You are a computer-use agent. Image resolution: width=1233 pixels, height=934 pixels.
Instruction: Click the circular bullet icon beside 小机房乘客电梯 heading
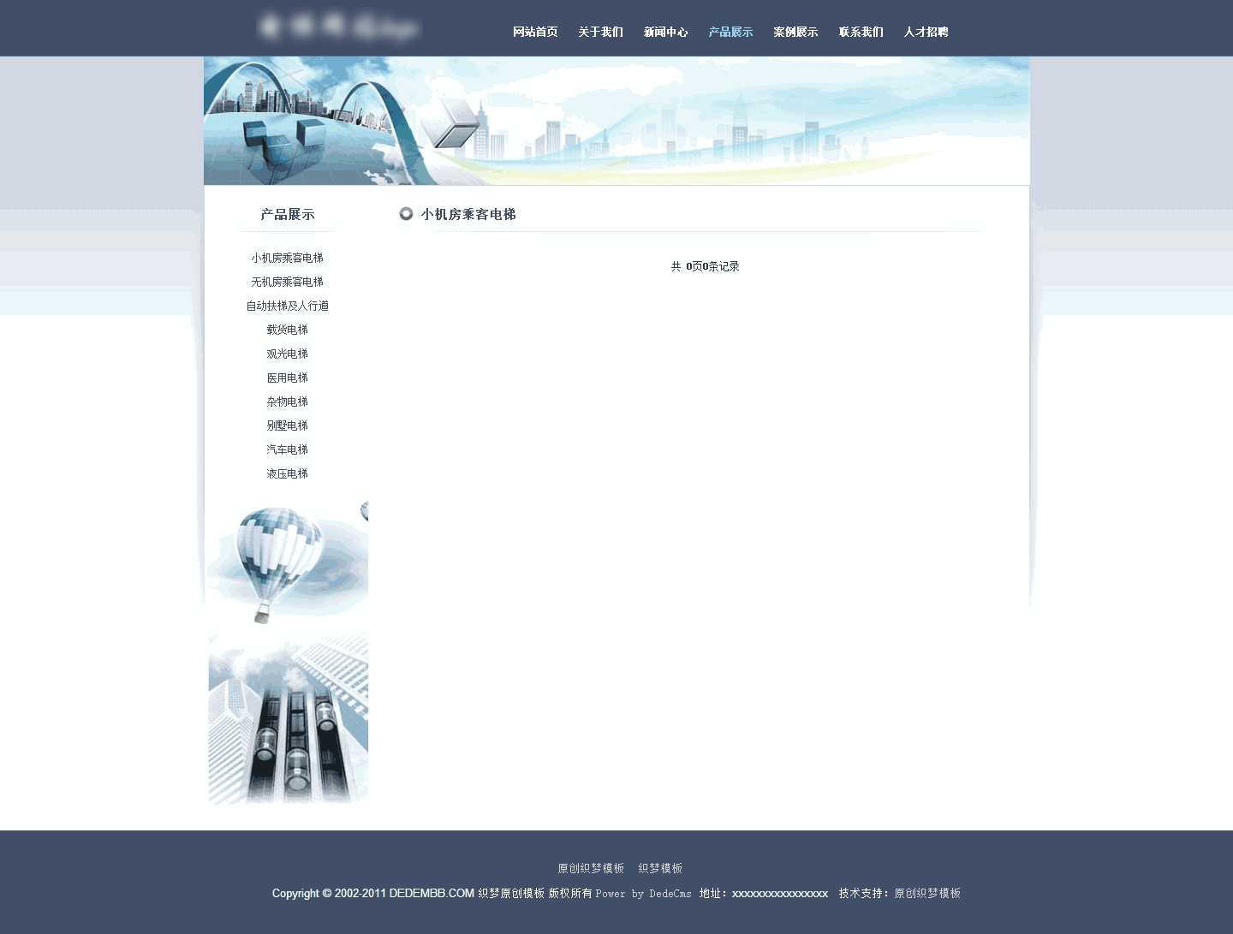[406, 214]
